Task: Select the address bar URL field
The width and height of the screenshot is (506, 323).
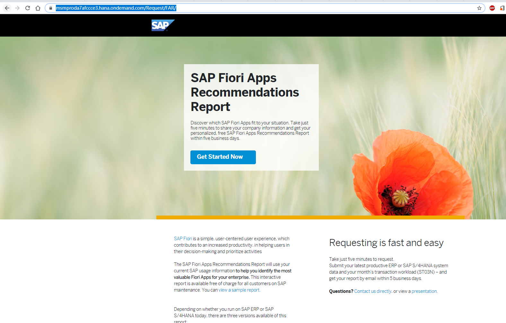Action: [265, 8]
